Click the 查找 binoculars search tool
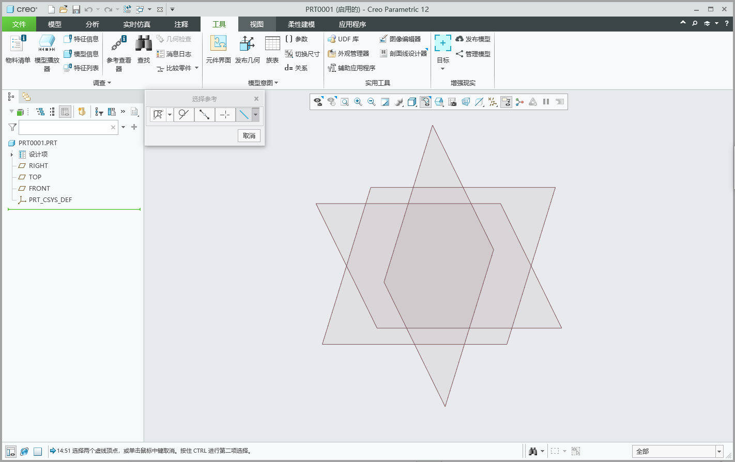Viewport: 735px width, 462px height. point(144,50)
